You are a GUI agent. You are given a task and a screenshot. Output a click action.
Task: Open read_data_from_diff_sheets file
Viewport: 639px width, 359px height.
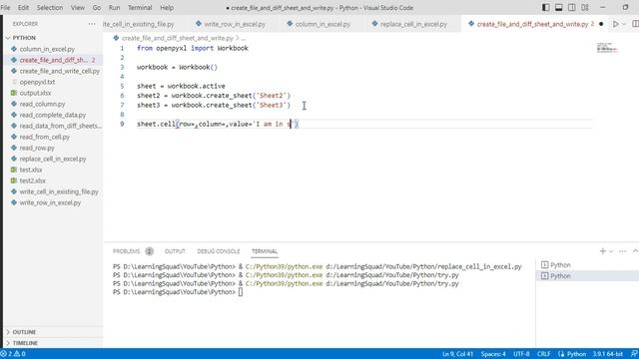[x=60, y=126]
